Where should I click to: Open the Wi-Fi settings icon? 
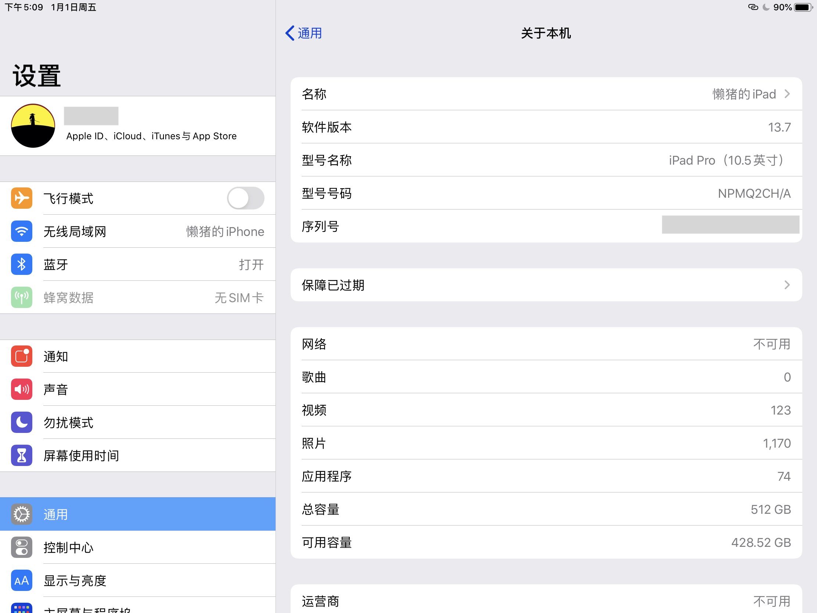21,231
